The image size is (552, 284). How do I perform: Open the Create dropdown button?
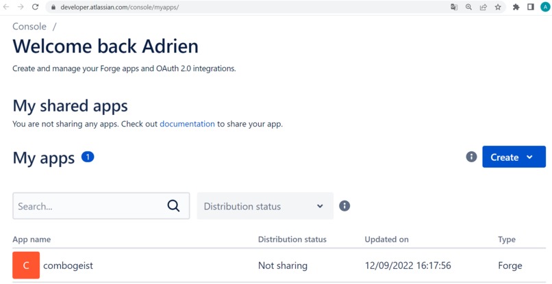514,157
